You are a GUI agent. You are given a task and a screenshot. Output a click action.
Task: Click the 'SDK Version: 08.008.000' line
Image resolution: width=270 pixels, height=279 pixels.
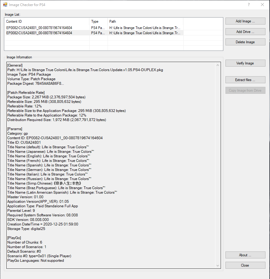[x=28, y=220]
